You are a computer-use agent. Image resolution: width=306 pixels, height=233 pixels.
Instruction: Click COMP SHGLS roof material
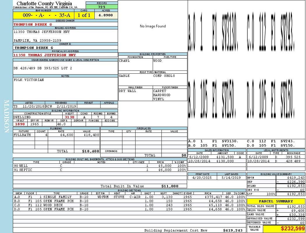[164, 76]
